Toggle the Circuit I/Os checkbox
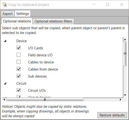 coord(19,90)
